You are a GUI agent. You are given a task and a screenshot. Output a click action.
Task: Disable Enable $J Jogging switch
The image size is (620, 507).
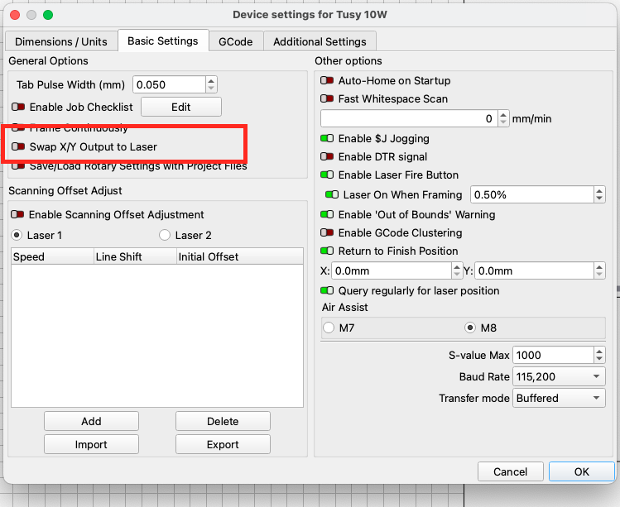[328, 139]
